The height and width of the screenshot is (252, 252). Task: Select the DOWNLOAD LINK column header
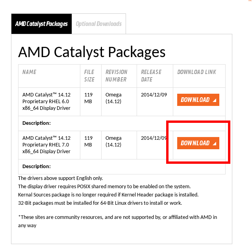coord(196,72)
